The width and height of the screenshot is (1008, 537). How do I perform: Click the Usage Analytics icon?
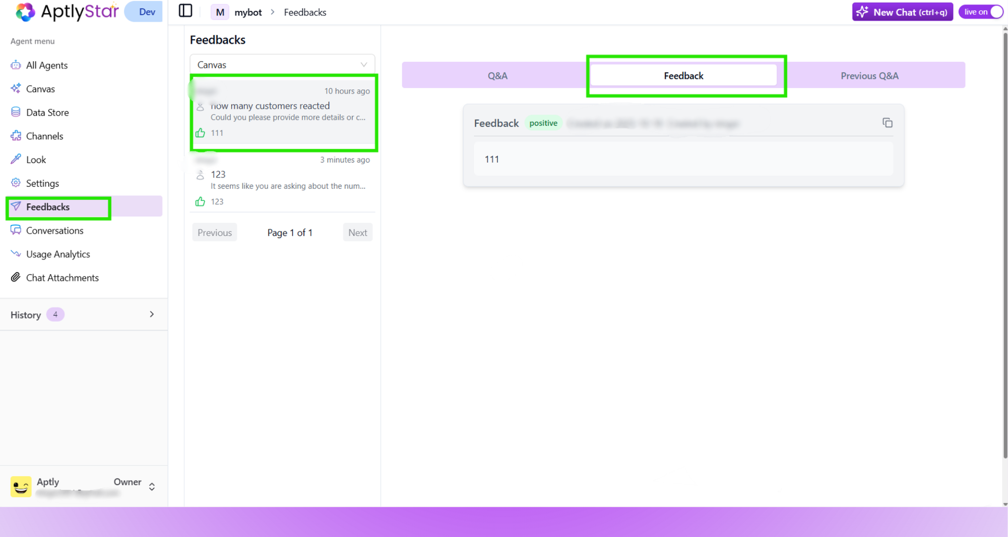click(16, 254)
